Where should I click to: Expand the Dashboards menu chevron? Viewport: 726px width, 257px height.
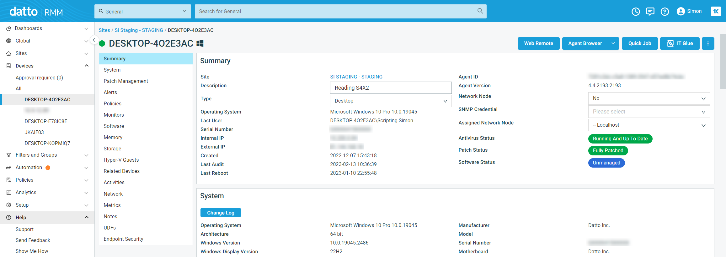click(x=86, y=29)
